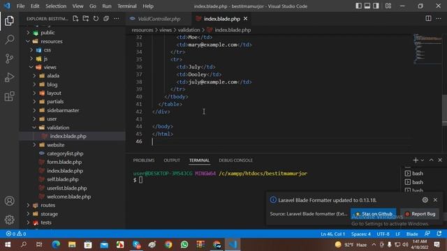Change indentation via Spaces: 4
447x251 pixels.
361,234
